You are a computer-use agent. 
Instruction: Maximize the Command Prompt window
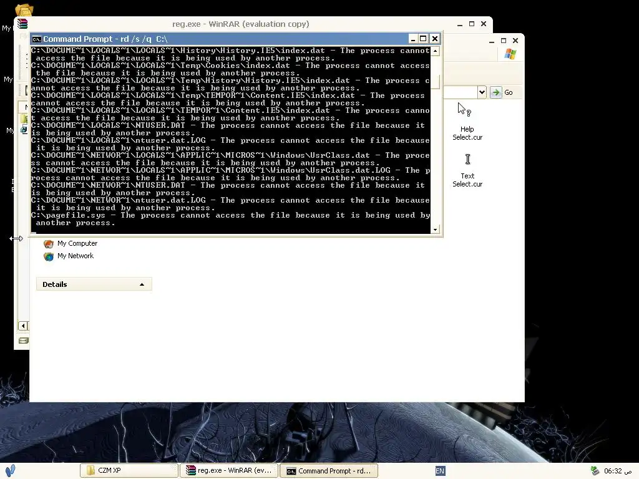click(x=424, y=39)
